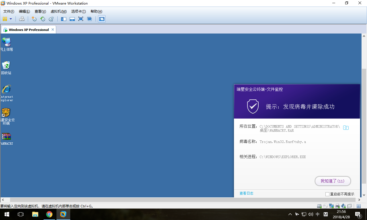Click the CD/DVD drive status icon
The height and width of the screenshot is (220, 367).
click(x=325, y=206)
